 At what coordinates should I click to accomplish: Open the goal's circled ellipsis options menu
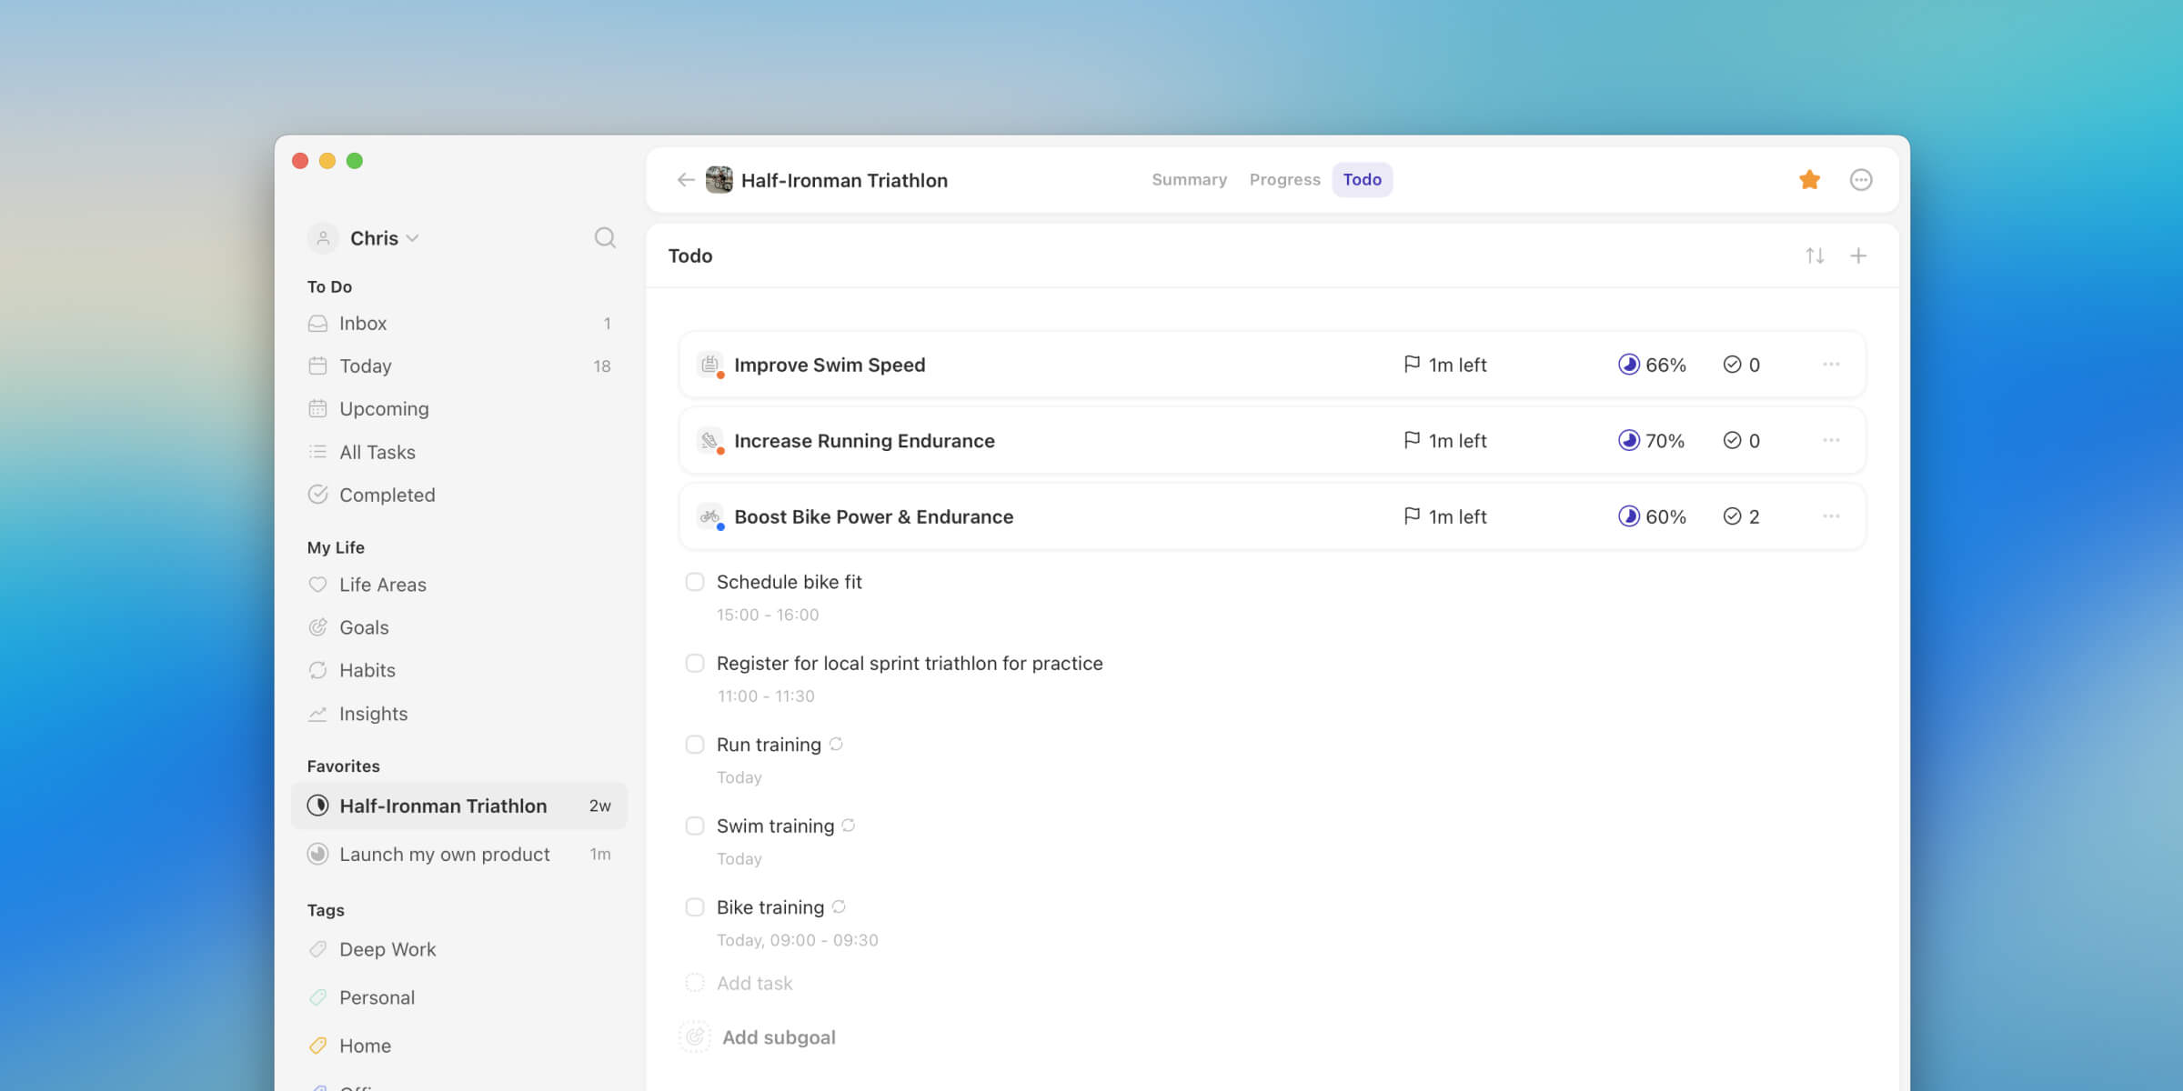[1861, 180]
